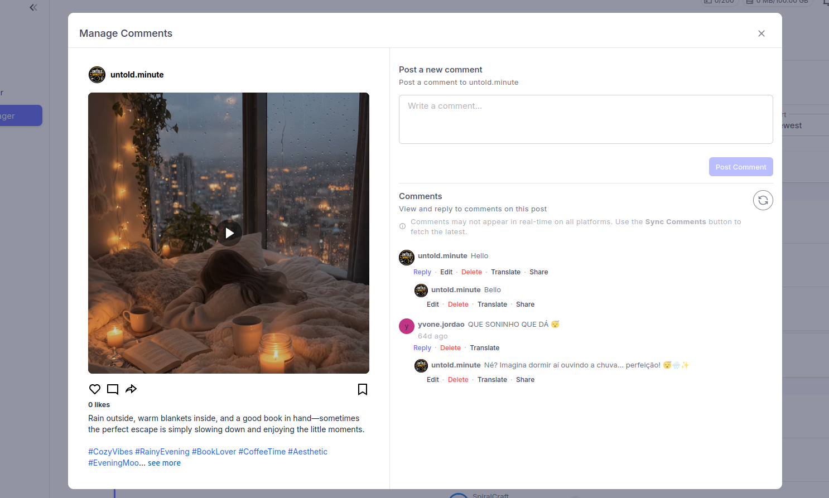Share the Né? Imagina dormir reply
This screenshot has width=829, height=498.
(525, 380)
